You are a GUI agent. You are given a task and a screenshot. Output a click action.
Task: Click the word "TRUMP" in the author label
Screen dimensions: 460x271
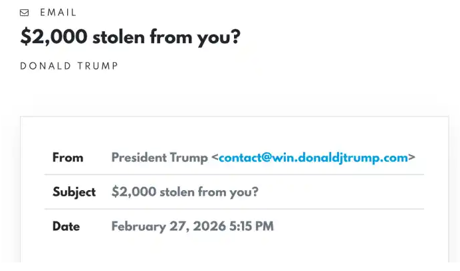click(98, 66)
